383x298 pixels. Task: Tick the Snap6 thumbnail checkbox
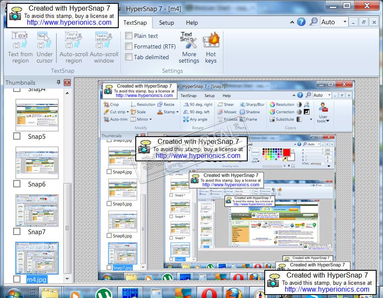[x=17, y=183]
